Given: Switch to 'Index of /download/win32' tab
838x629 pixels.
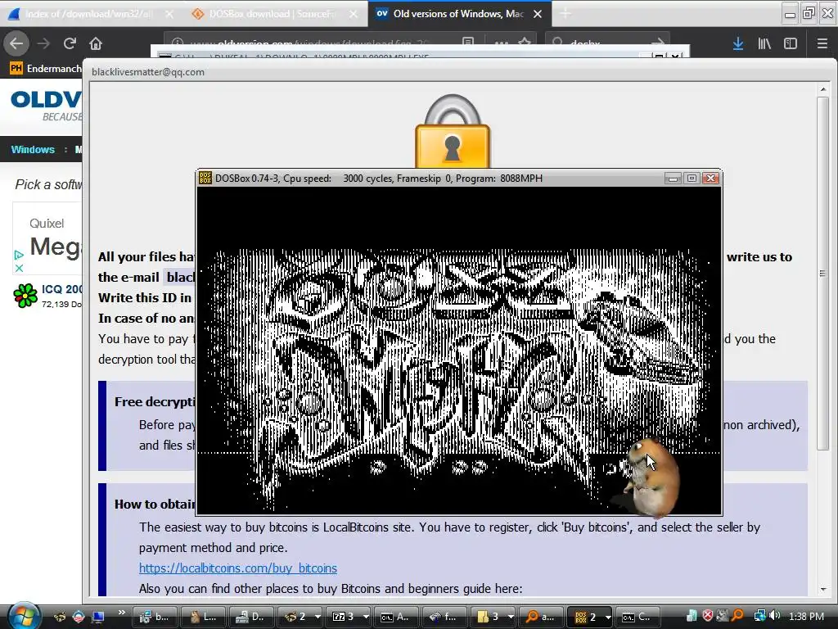Looking at the screenshot, I should point(90,14).
